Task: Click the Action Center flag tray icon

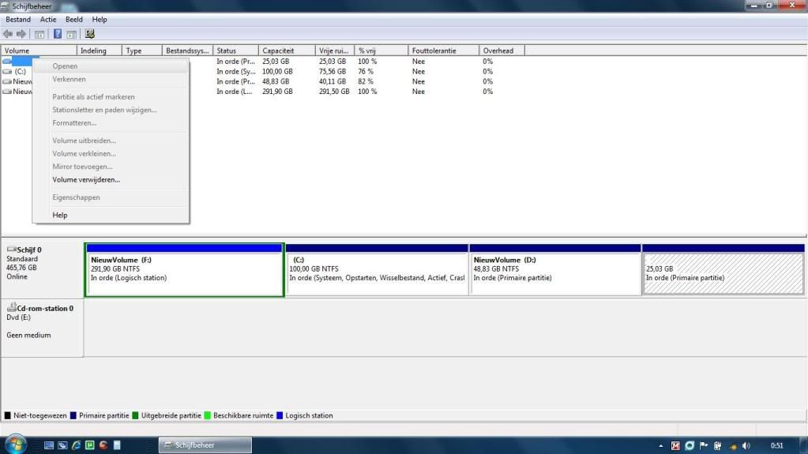Action: pos(703,445)
